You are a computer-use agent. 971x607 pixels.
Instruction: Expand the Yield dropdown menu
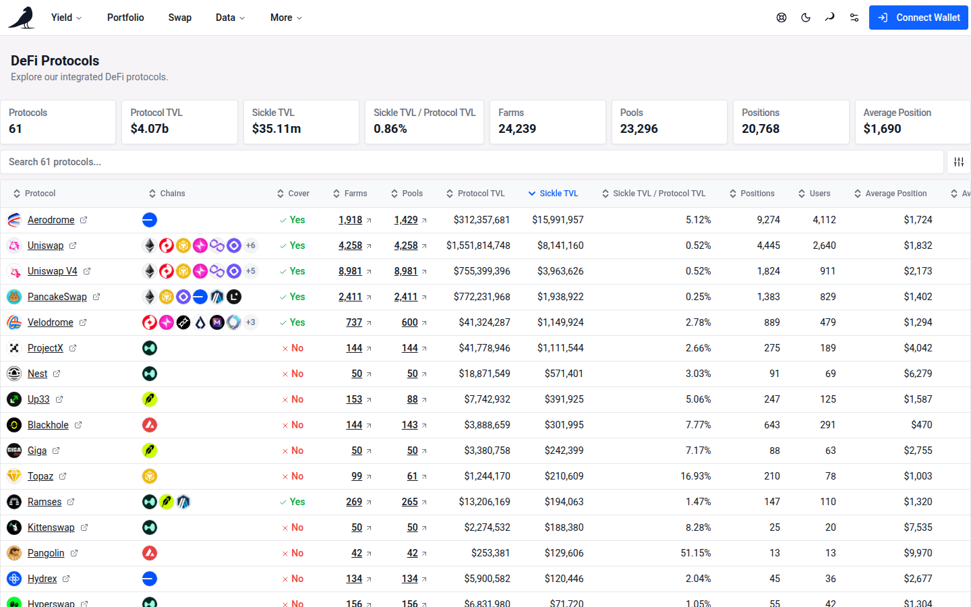coord(66,18)
